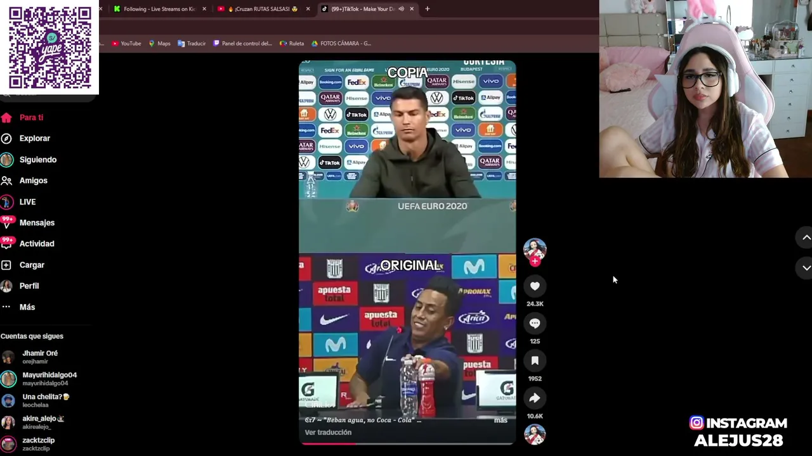Like the video with the heart icon
The height and width of the screenshot is (456, 812).
(x=535, y=286)
